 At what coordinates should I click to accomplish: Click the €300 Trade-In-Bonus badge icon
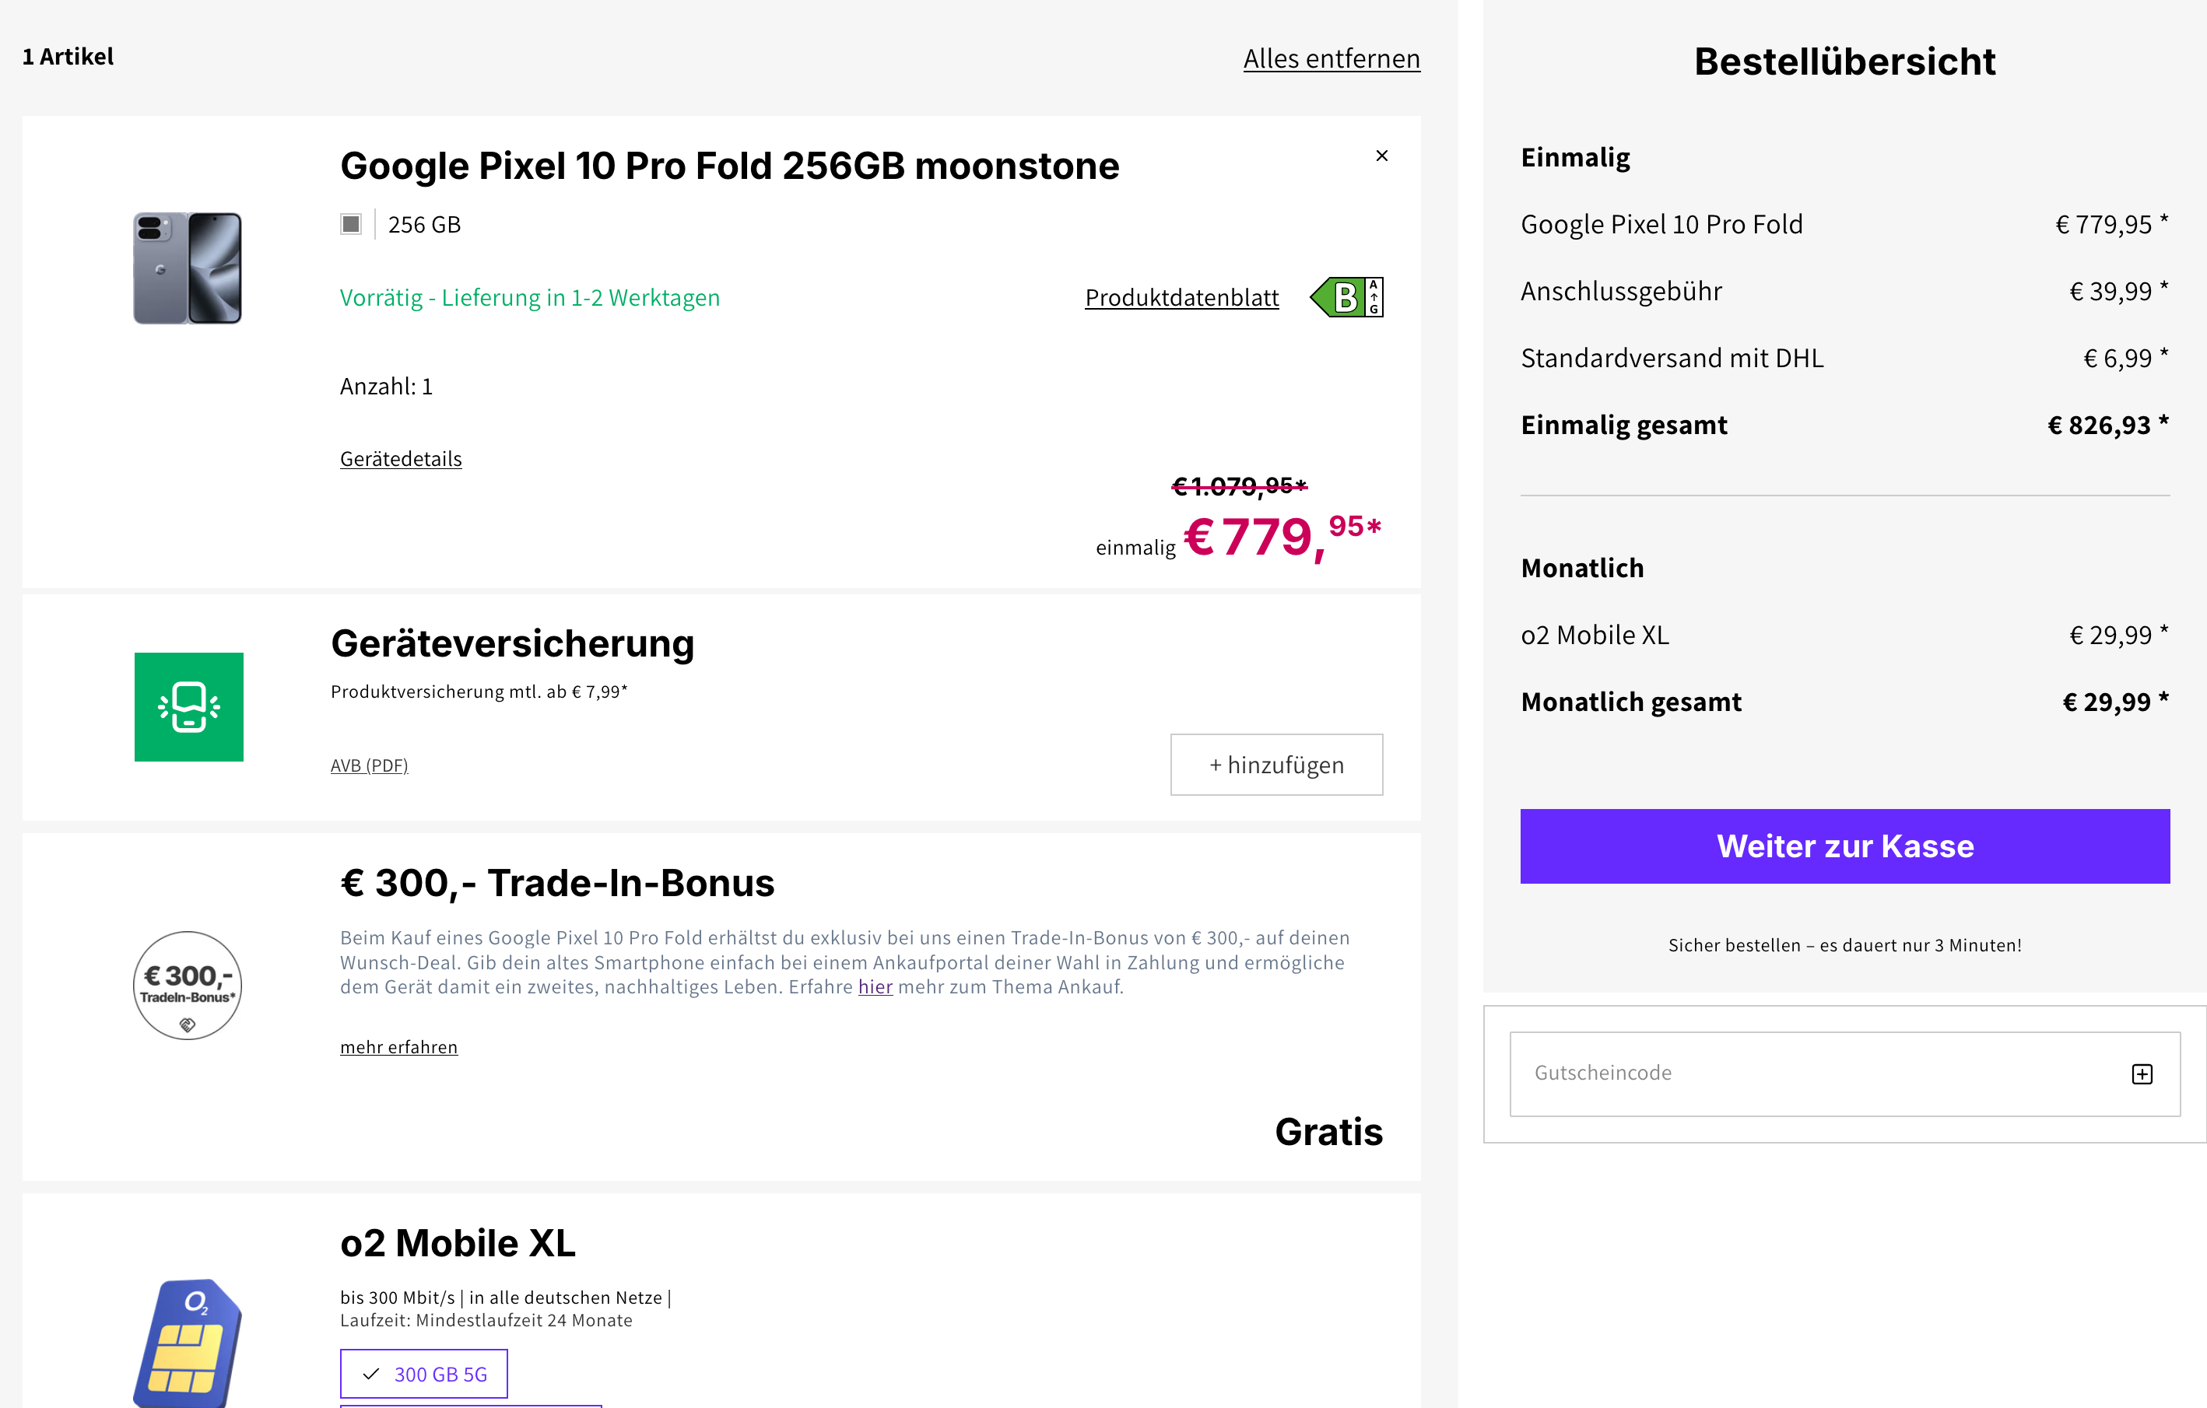point(188,985)
